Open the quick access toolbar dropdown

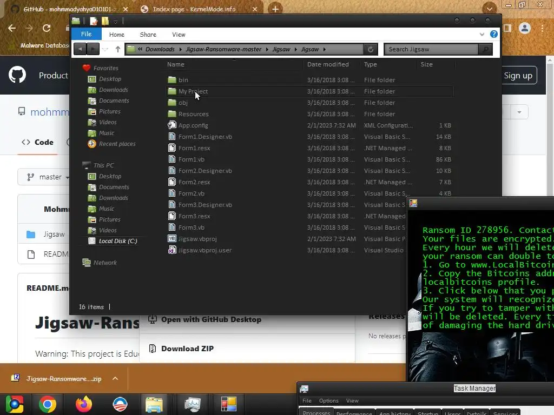click(115, 22)
